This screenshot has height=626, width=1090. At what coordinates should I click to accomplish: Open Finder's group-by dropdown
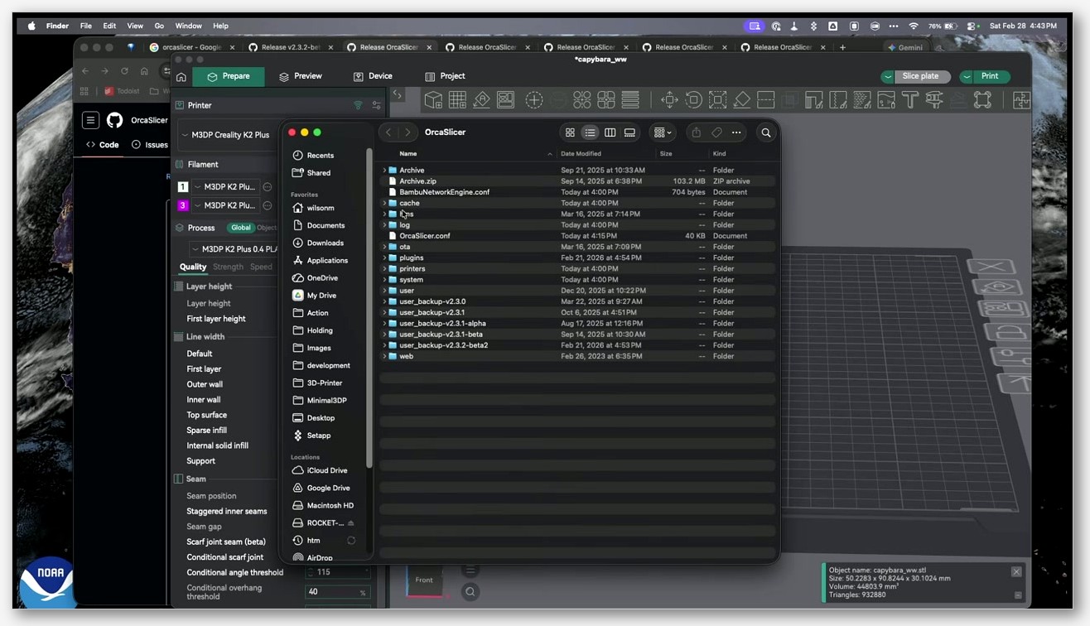[663, 132]
